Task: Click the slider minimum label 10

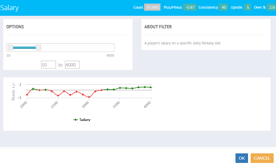Action: 8,55
